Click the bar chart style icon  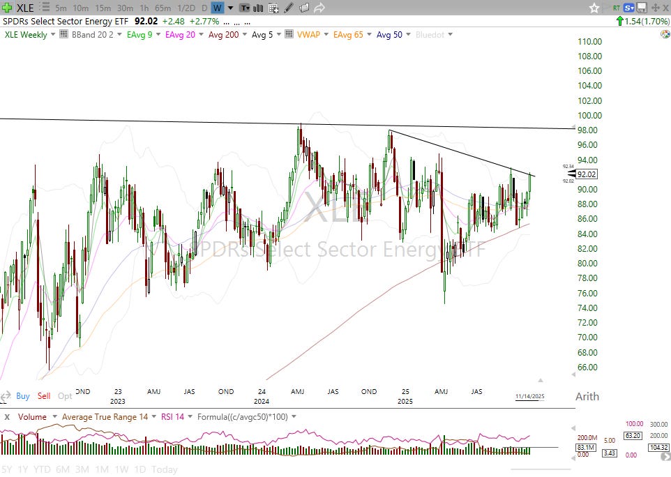tap(258, 8)
